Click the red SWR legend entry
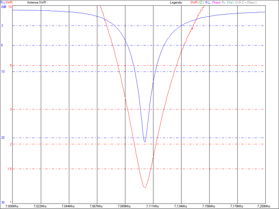The width and height of the screenshot is (279, 209). point(194,2)
